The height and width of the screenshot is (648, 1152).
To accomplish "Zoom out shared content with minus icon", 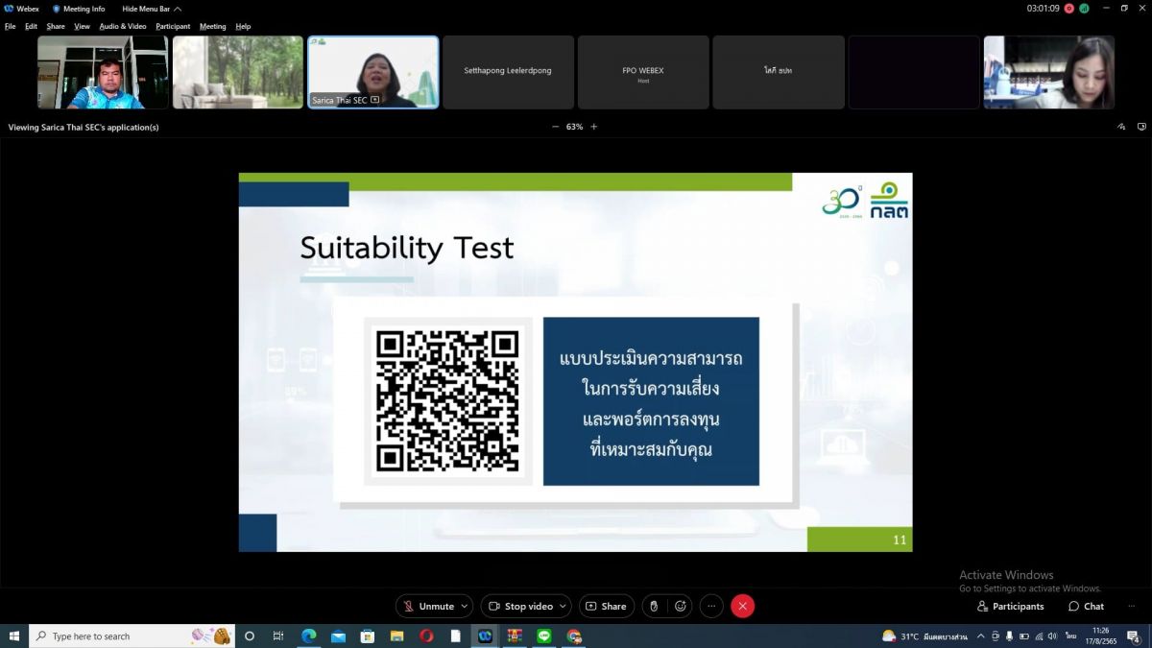I will [x=555, y=127].
